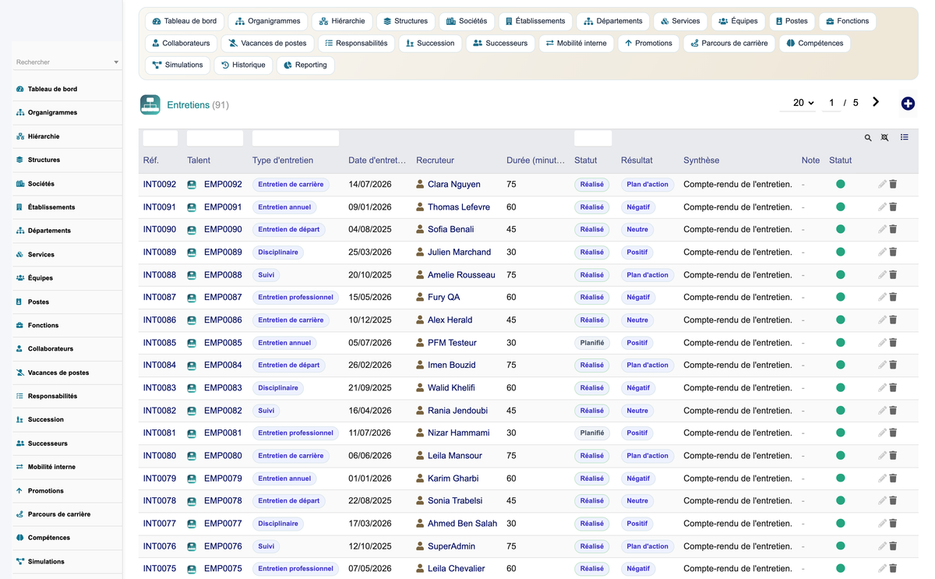935x579 pixels.
Task: Click Entretien professionnel badge for INT0081
Action: 295,433
